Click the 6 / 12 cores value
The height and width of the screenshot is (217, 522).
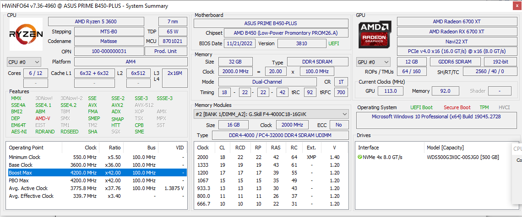35,73
